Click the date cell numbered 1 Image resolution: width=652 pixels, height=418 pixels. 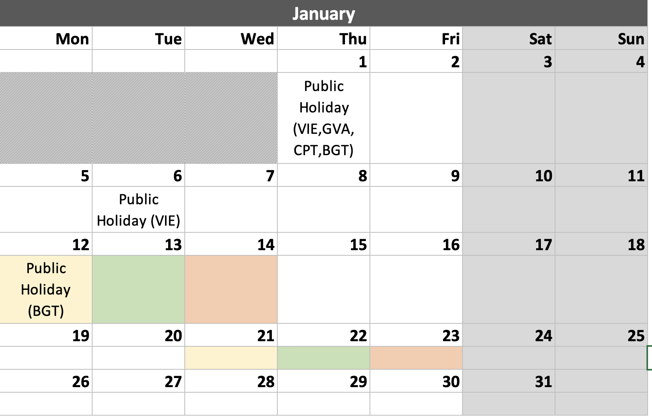pos(324,61)
